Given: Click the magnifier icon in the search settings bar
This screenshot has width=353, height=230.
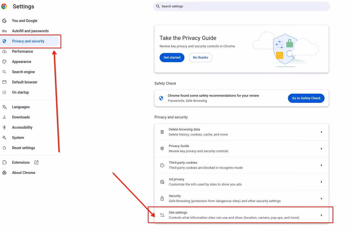Looking at the screenshot, I should click(x=158, y=6).
